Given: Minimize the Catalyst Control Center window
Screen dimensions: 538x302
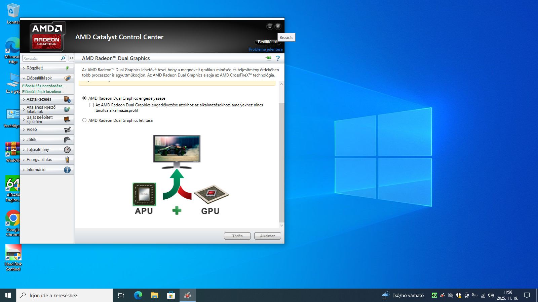Looking at the screenshot, I should coord(270,26).
